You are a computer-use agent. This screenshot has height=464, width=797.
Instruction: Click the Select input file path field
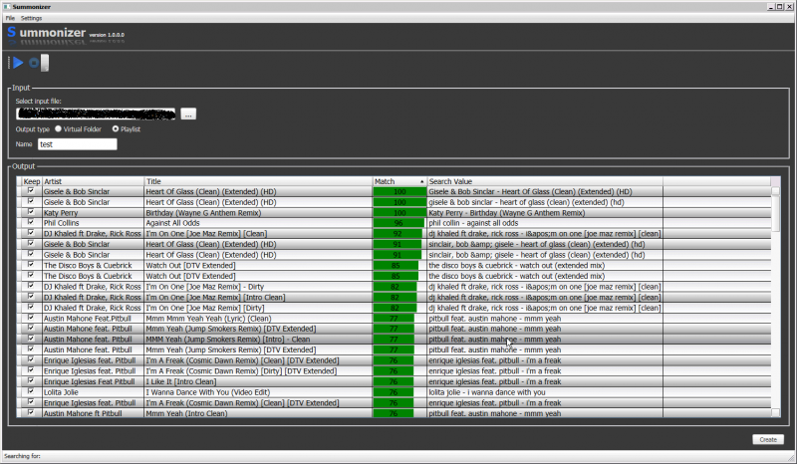point(96,114)
